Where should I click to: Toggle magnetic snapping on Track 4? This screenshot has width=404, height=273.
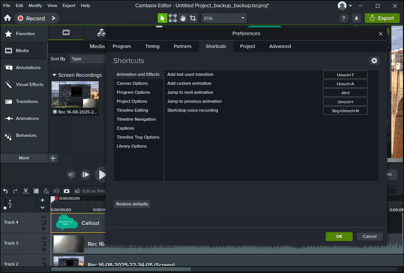pos(44,223)
